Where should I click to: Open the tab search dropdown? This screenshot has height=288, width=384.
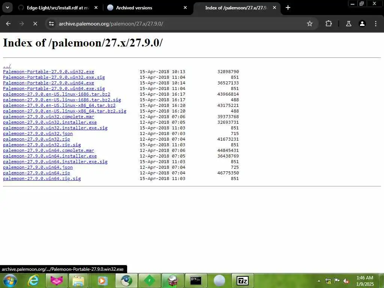[x=7, y=7]
